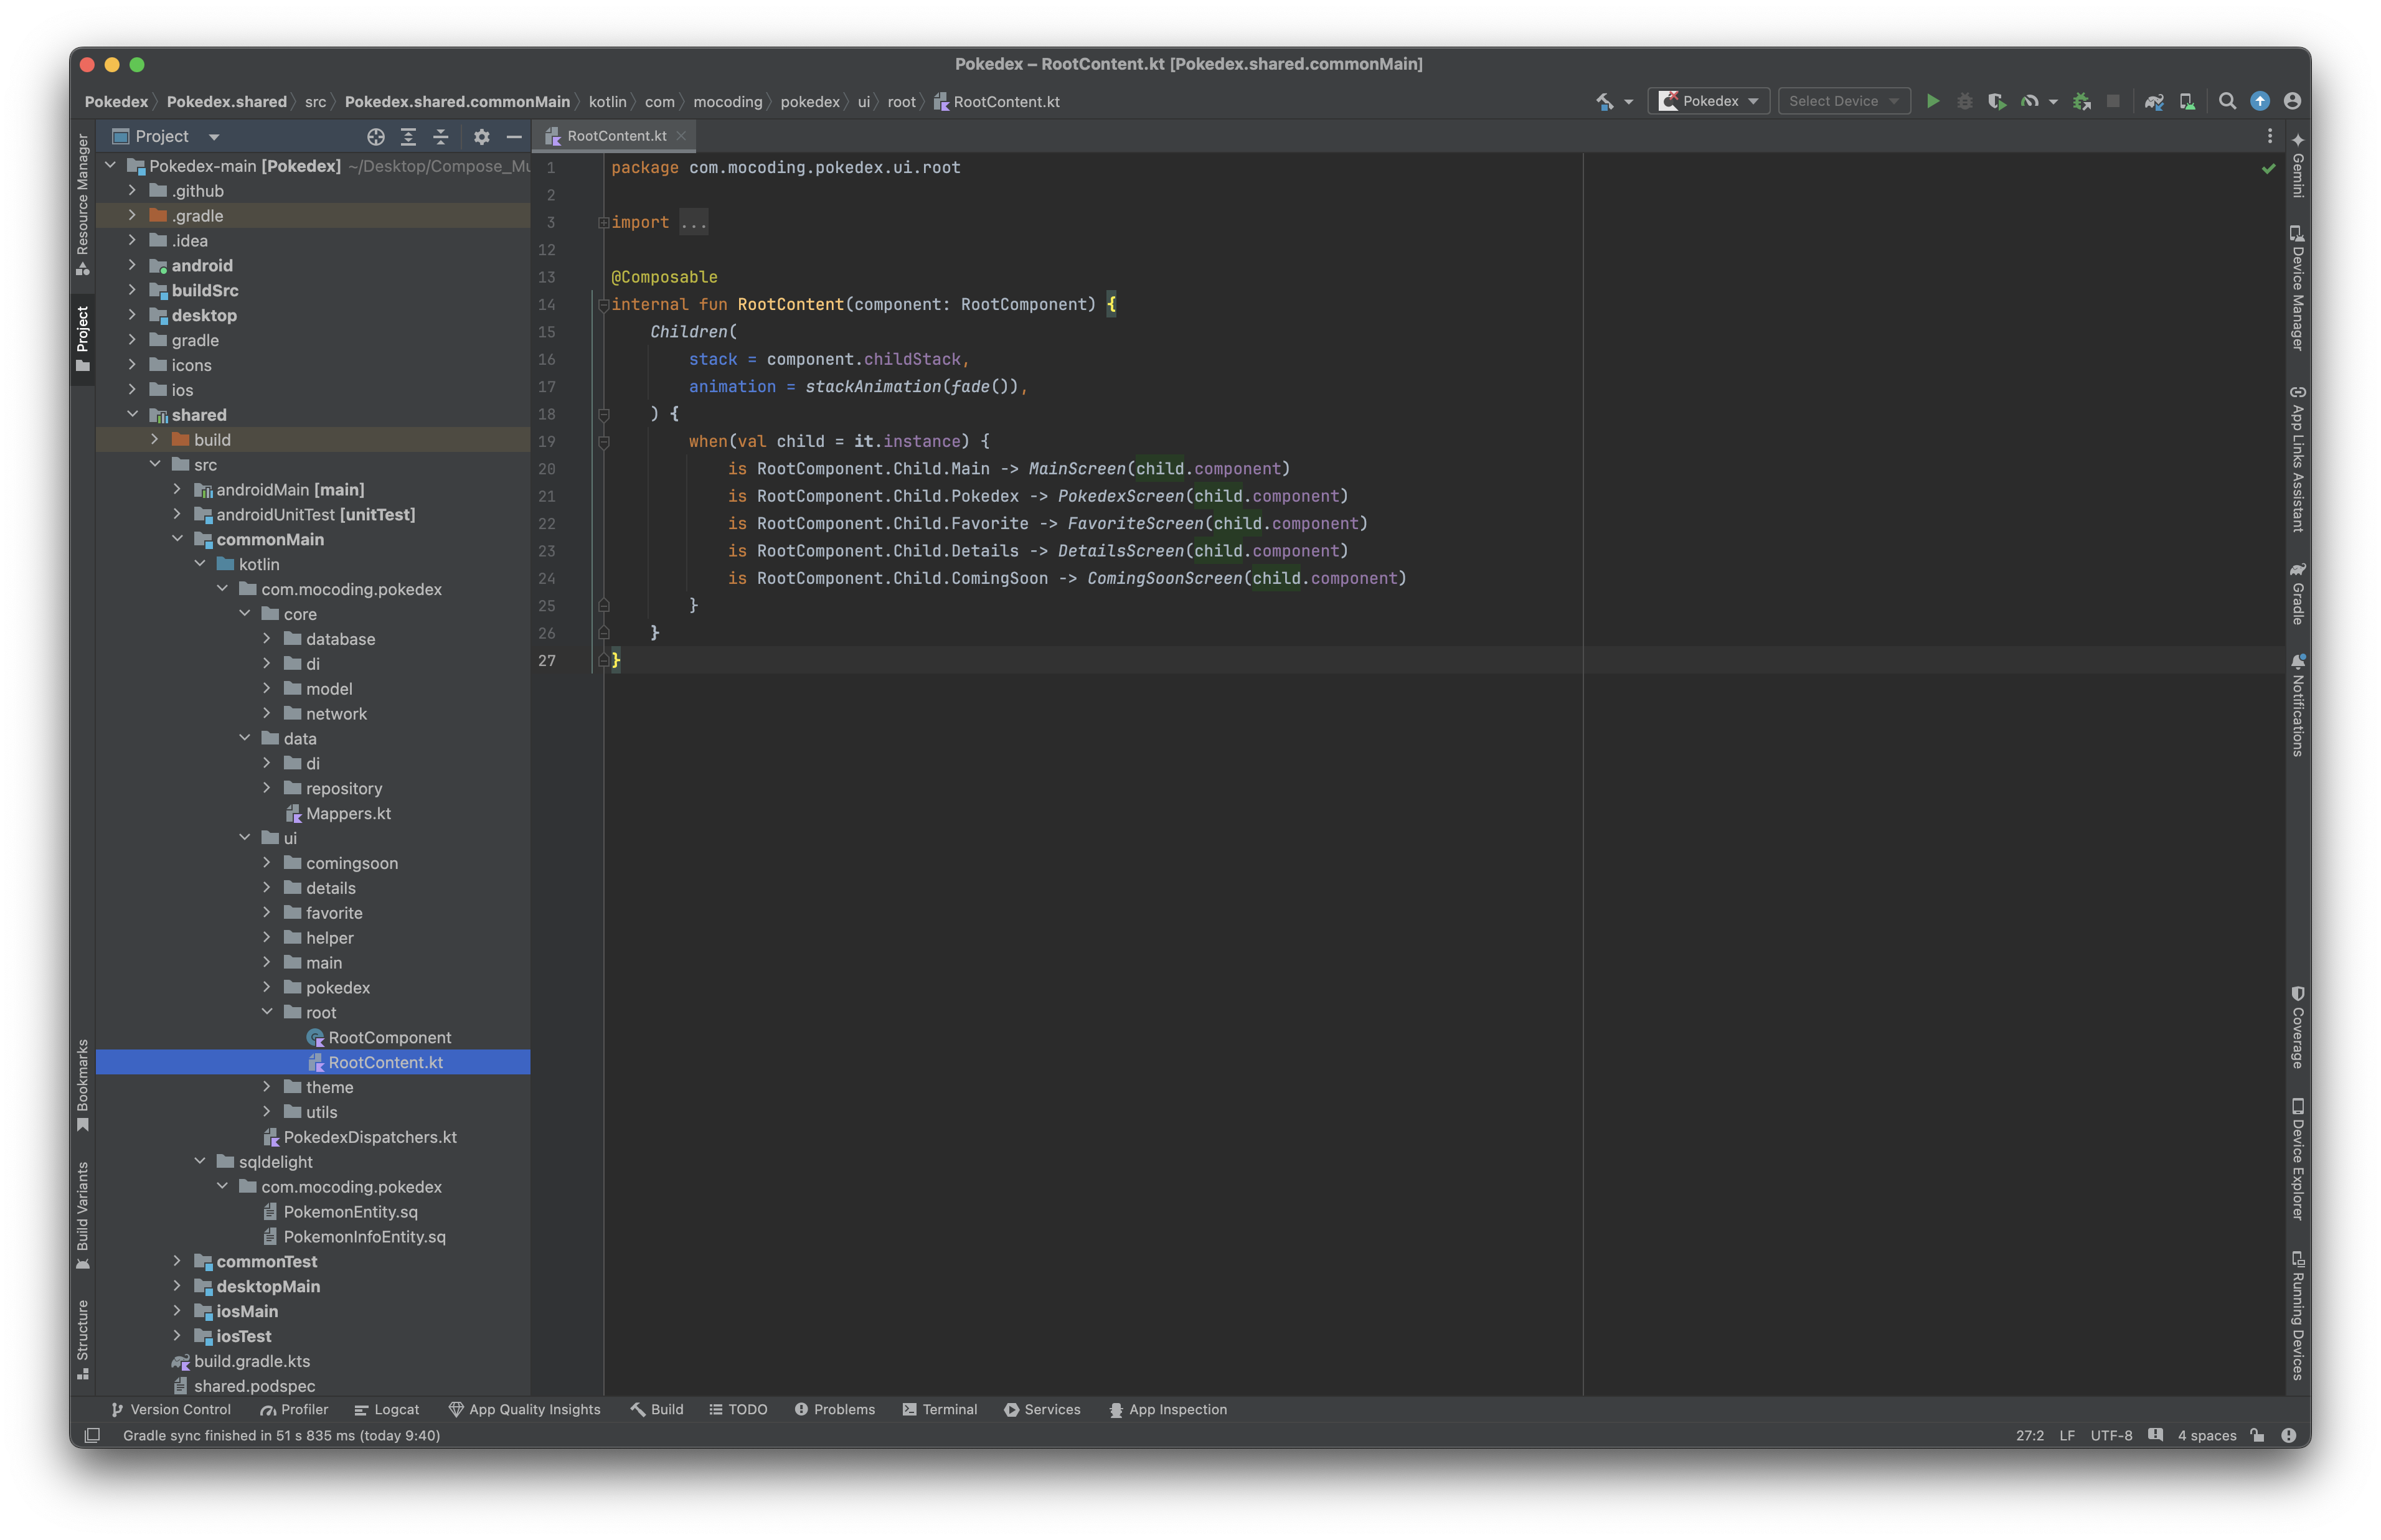Open Device Manager from toolbar icon

click(x=2187, y=101)
